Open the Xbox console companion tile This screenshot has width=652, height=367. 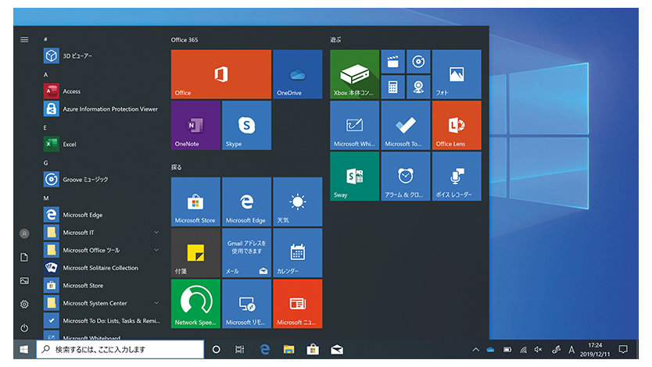click(355, 74)
